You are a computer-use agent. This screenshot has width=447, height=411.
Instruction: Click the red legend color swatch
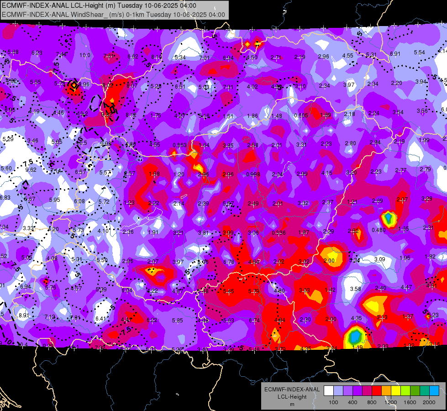pyautogui.click(x=377, y=390)
